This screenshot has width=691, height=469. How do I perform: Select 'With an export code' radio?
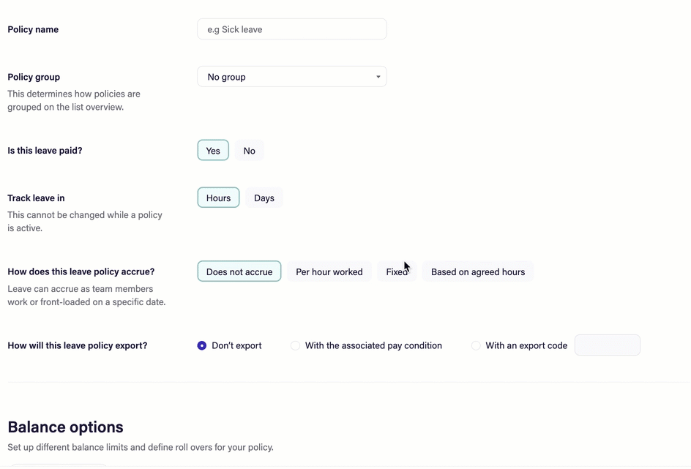pyautogui.click(x=476, y=345)
